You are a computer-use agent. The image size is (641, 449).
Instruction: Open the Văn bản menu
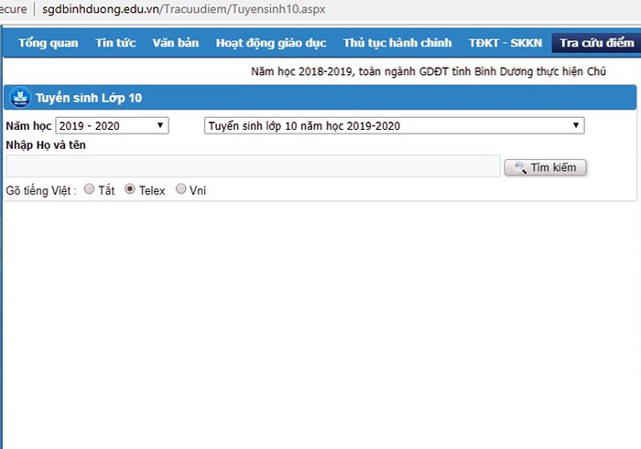(176, 43)
